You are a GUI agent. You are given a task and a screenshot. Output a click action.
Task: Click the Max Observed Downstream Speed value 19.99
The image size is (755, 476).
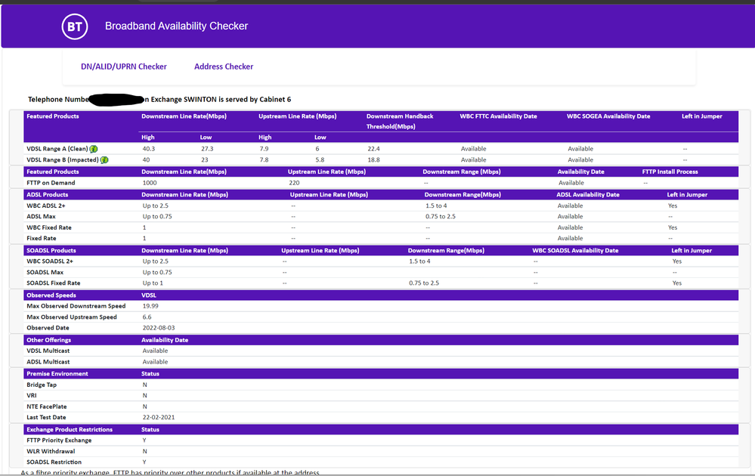tap(151, 306)
